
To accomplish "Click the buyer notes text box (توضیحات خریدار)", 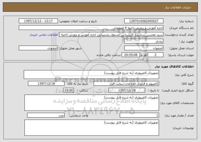I will (x=92, y=128).
